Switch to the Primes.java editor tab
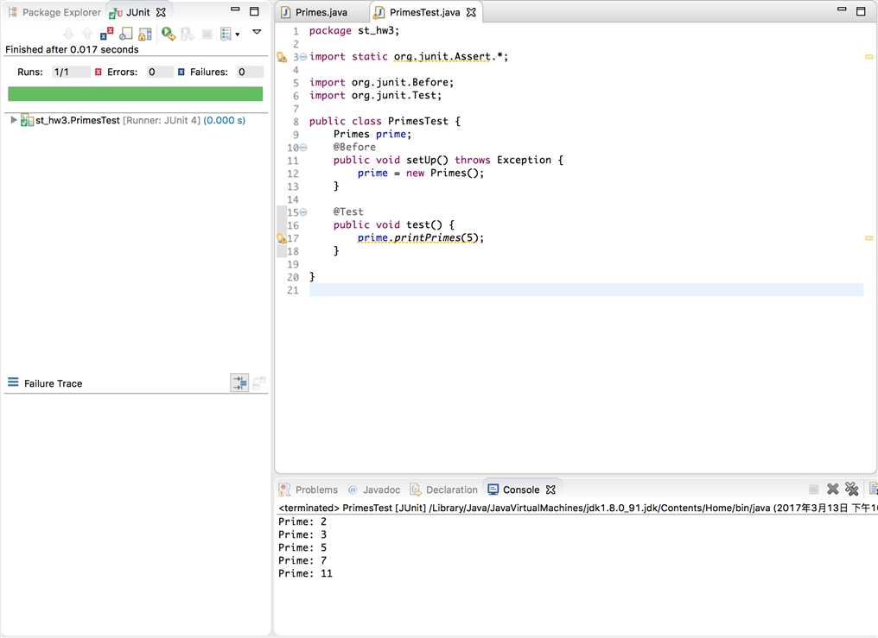The height and width of the screenshot is (638, 878). (321, 12)
